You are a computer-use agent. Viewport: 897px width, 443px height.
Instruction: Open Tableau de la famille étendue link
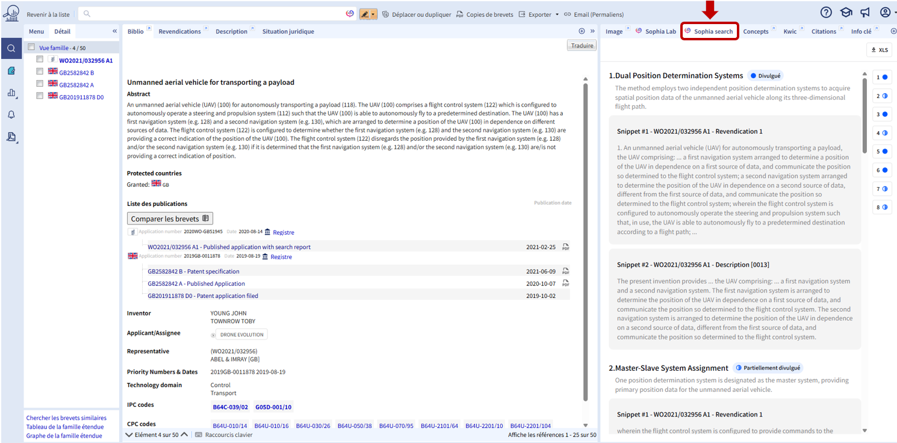click(64, 427)
